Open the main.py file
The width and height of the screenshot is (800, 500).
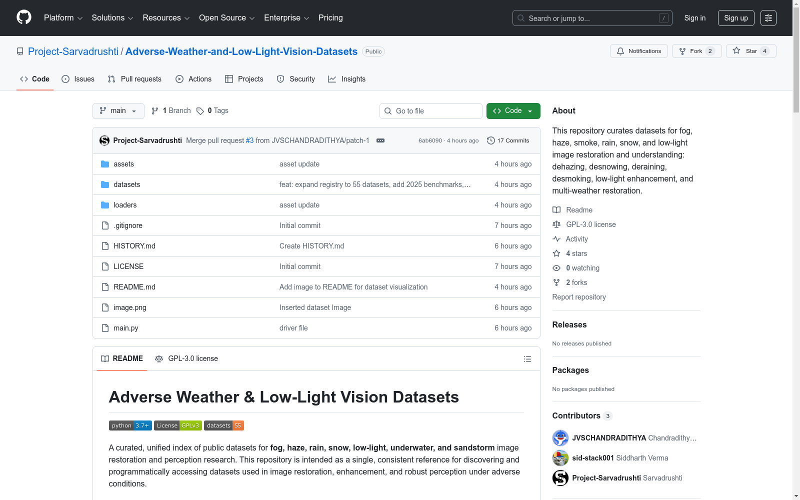click(126, 328)
